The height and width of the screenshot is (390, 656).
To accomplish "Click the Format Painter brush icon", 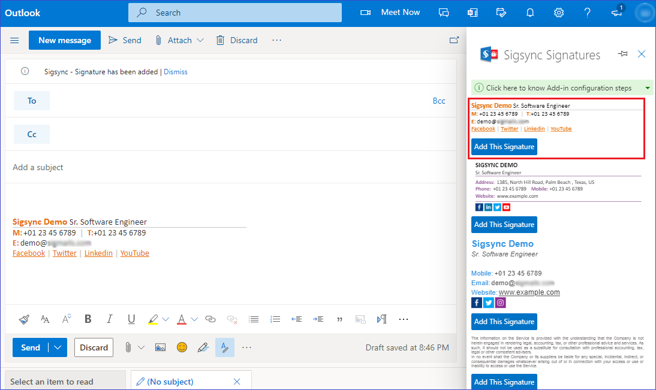I will click(x=24, y=319).
